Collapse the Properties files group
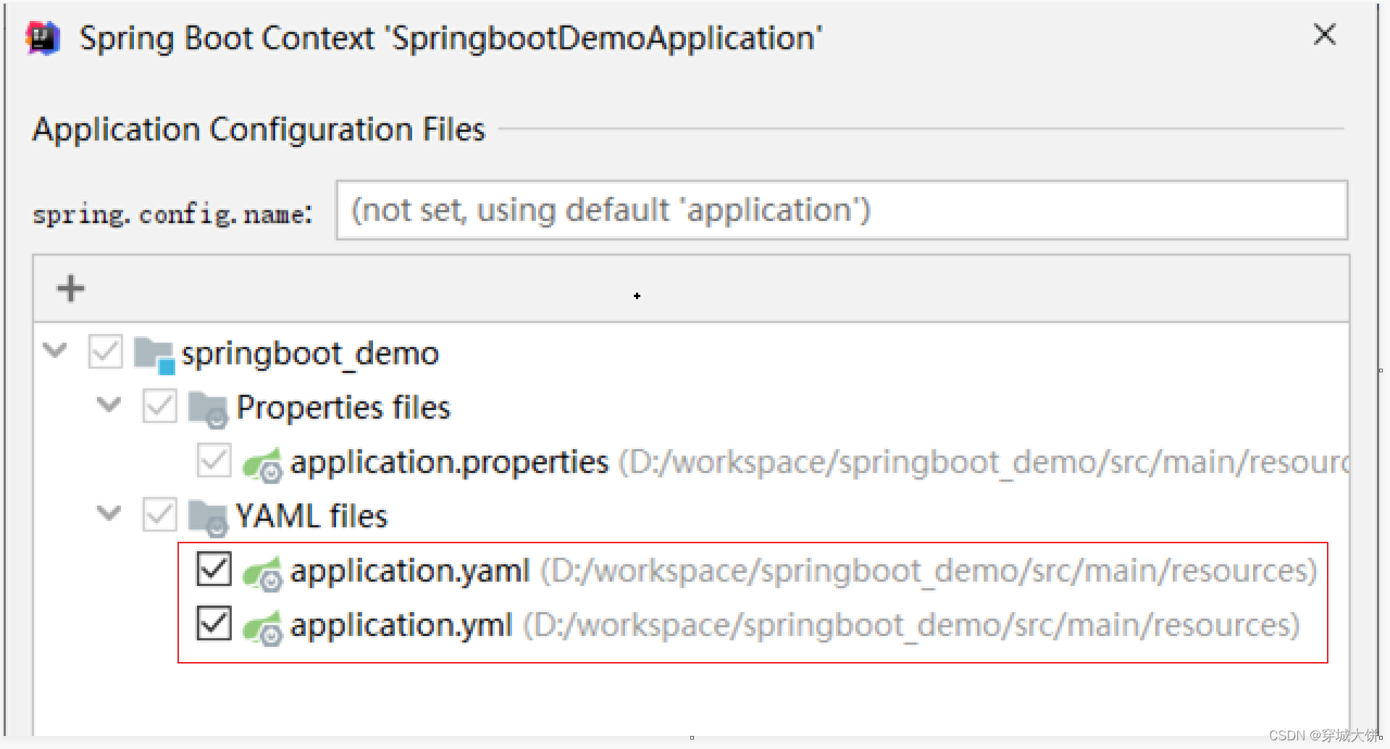The image size is (1390, 749). (109, 405)
